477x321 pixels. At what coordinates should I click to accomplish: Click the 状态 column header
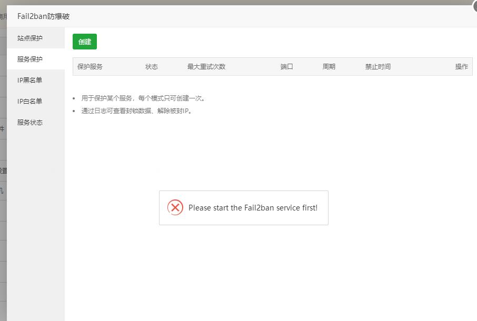[152, 67]
